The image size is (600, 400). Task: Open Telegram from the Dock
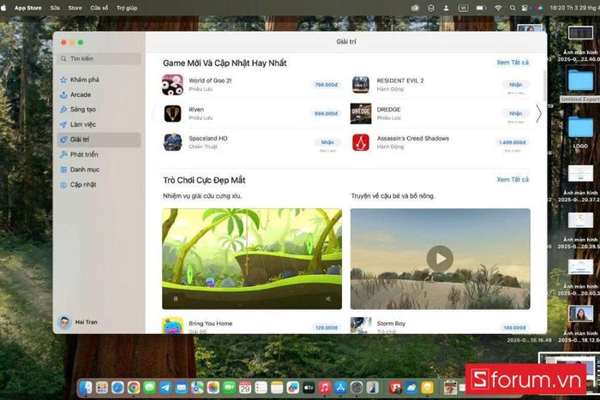coord(165,388)
